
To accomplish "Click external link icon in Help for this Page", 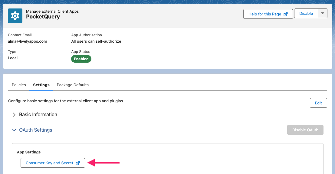I will point(286,14).
